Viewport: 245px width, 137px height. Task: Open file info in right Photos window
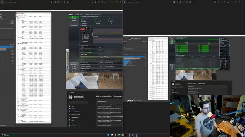coord(187,2)
